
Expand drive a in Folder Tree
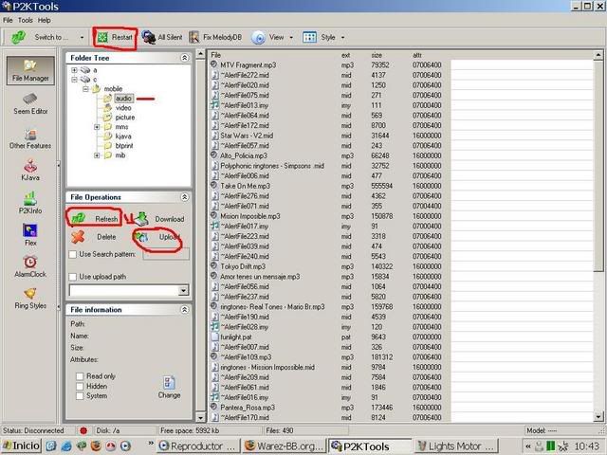74,70
